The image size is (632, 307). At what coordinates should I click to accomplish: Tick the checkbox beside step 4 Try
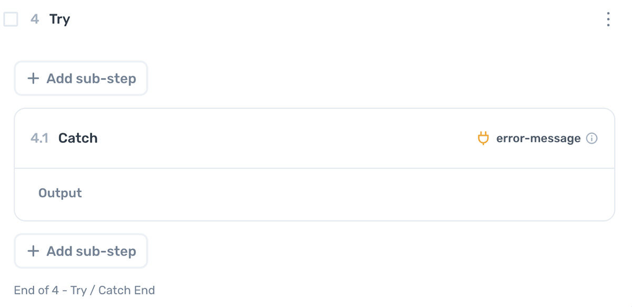coord(11,19)
